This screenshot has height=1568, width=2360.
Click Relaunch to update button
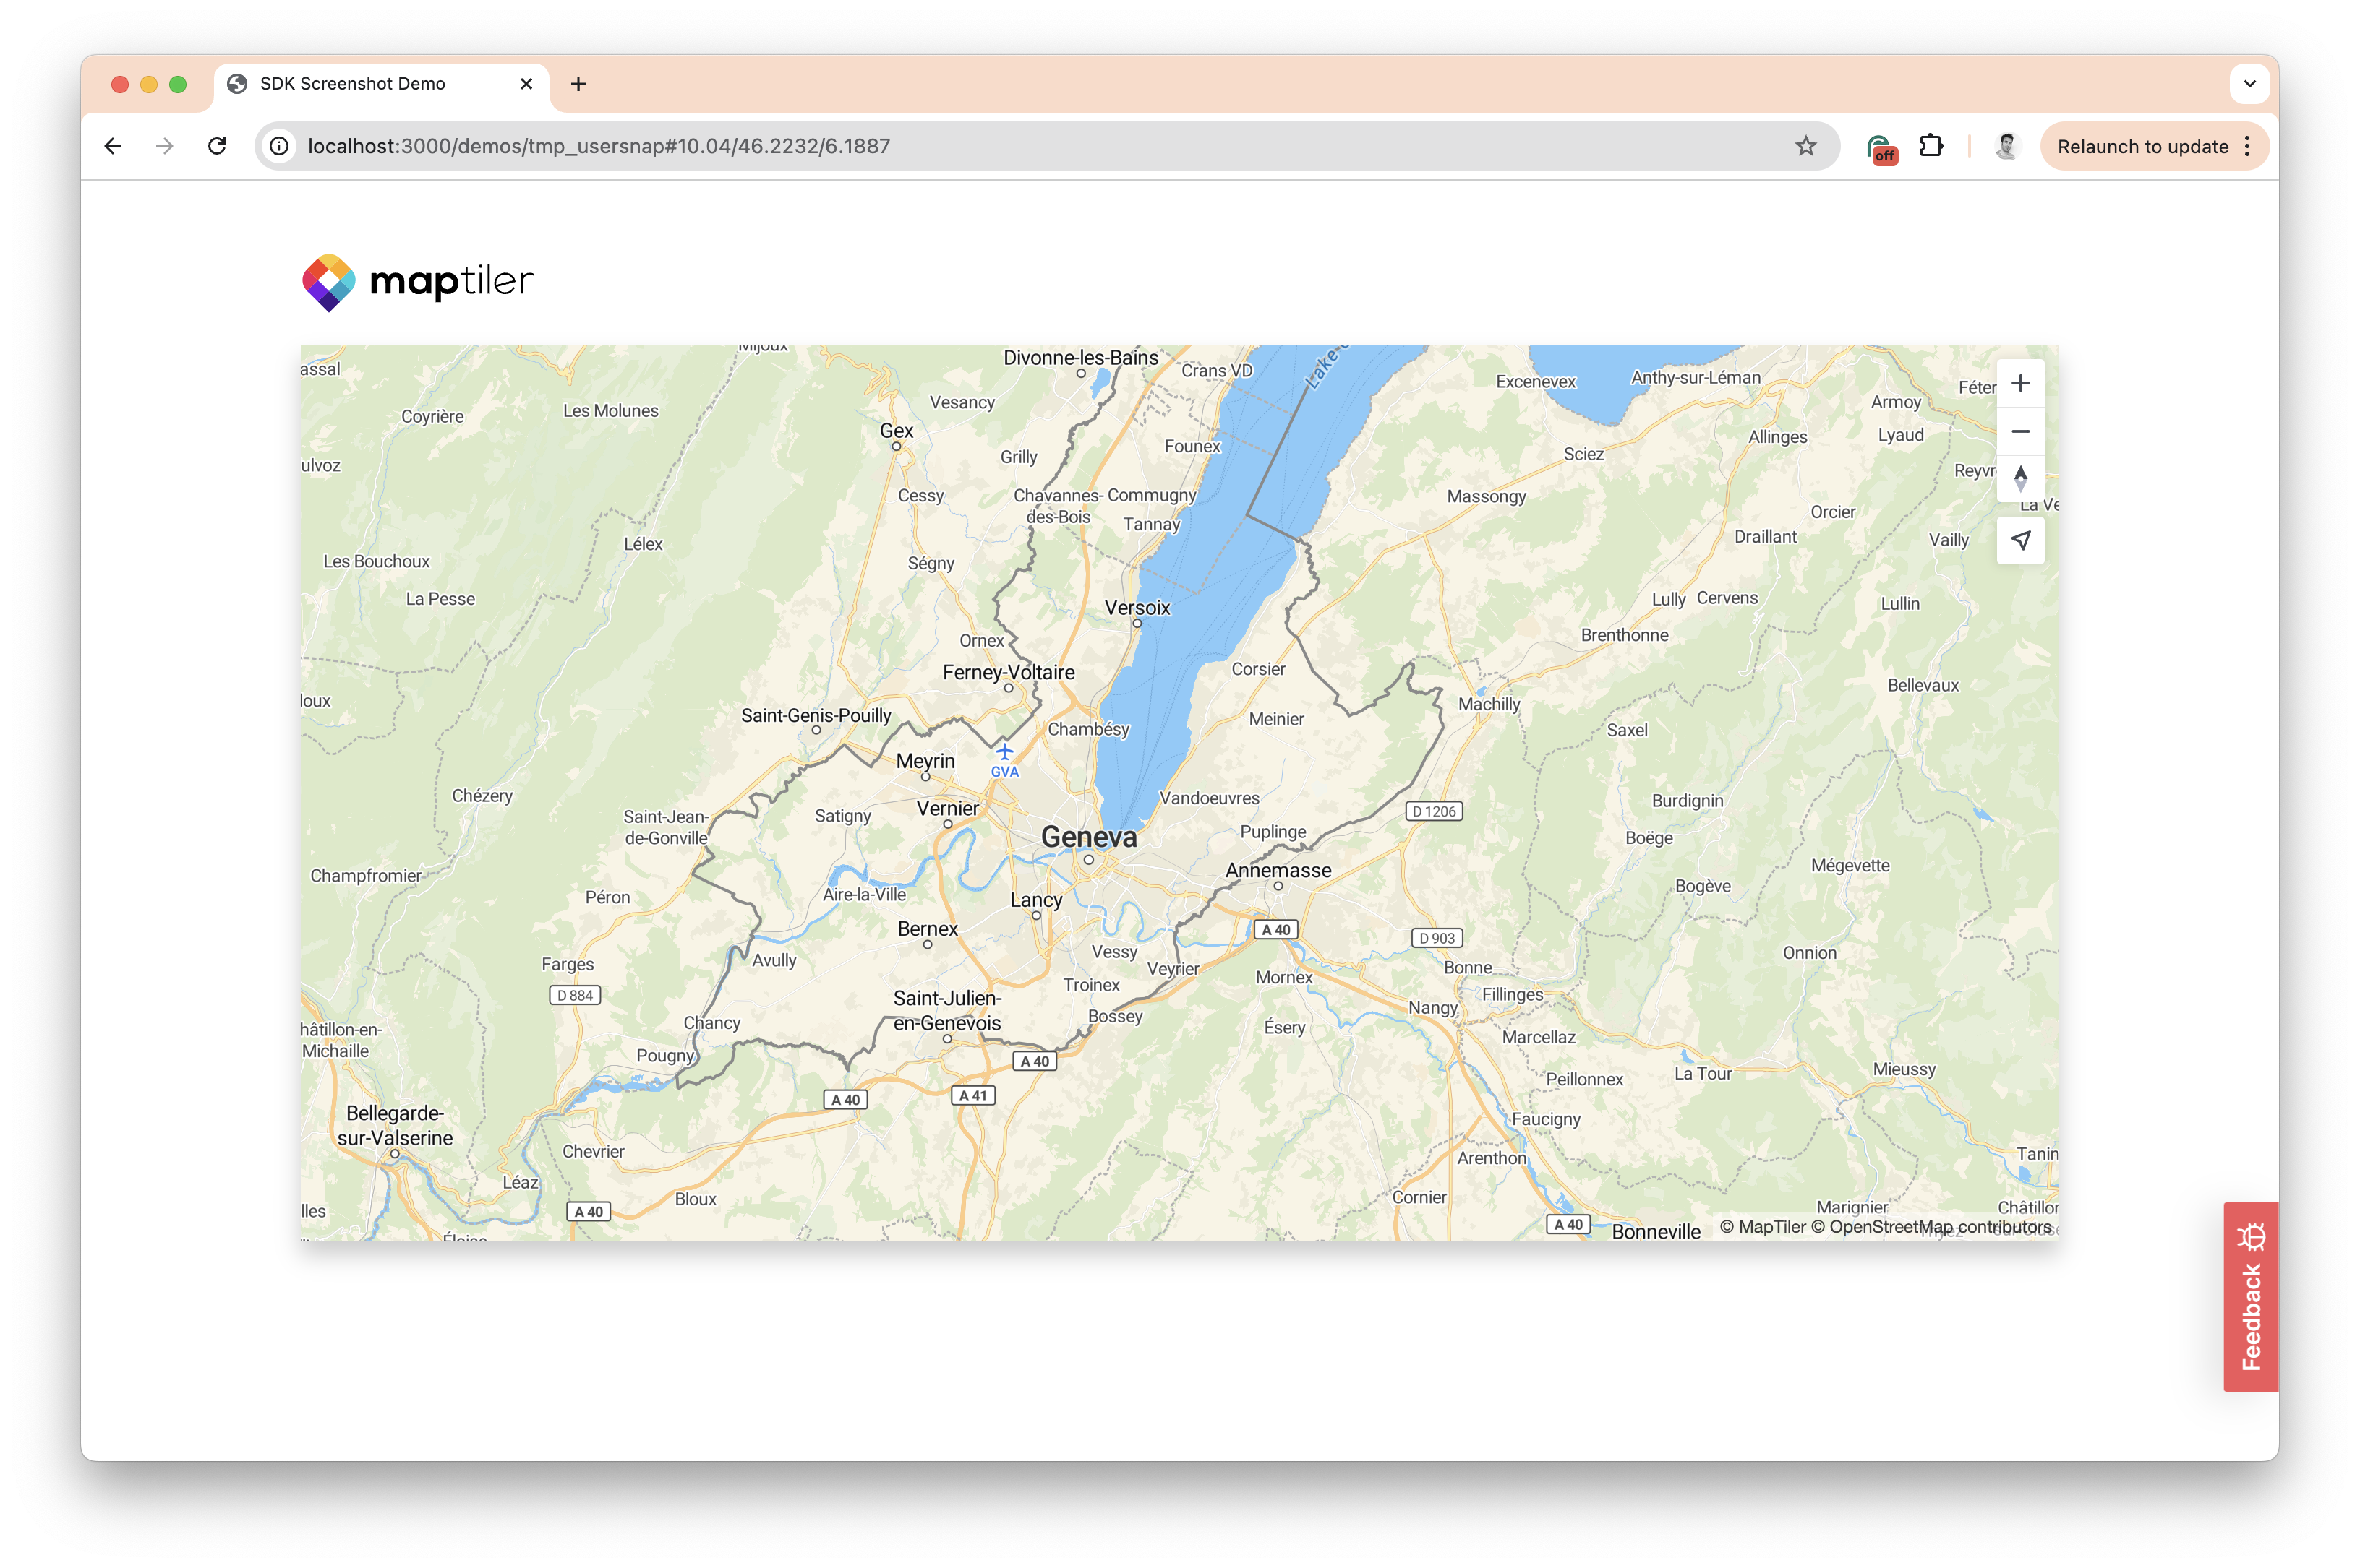2142,146
